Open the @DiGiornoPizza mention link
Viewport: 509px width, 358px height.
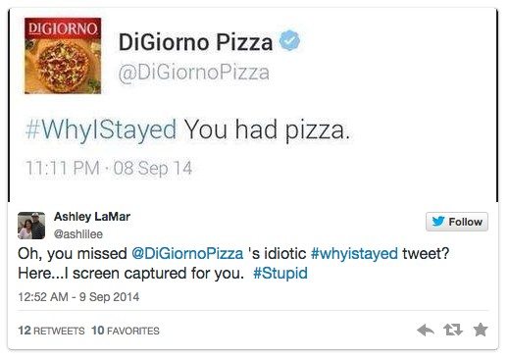[x=187, y=254]
